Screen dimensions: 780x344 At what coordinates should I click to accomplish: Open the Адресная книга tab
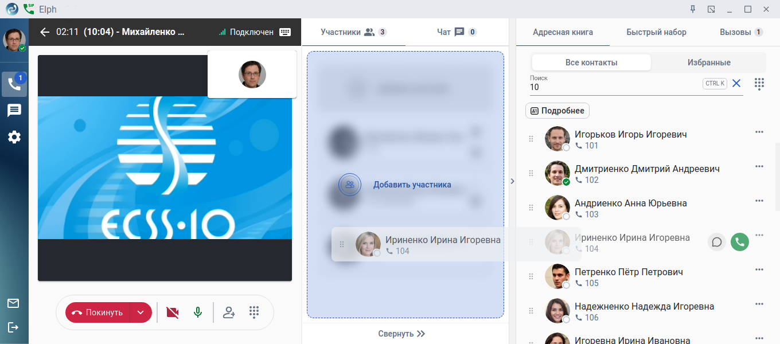click(563, 32)
